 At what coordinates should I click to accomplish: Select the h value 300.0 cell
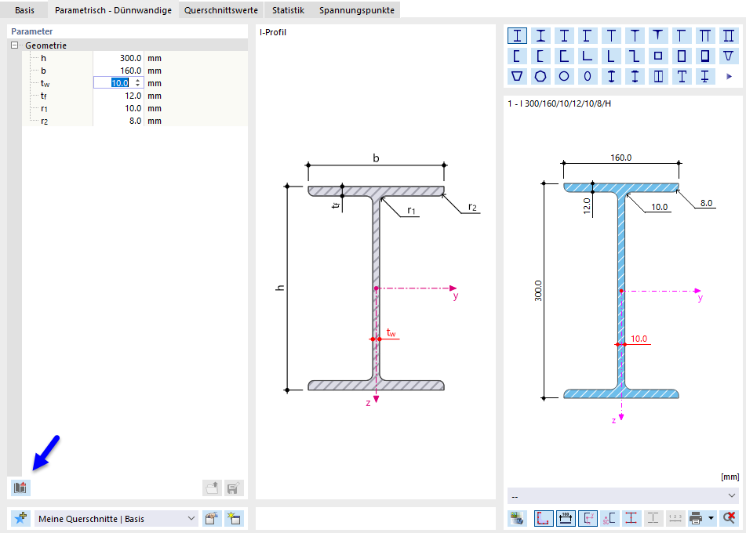tap(118, 58)
